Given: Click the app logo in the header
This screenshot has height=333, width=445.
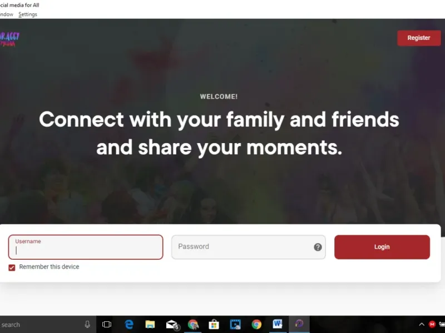Looking at the screenshot, I should 9,39.
